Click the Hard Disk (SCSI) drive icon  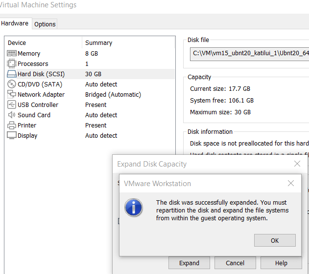pos(12,74)
